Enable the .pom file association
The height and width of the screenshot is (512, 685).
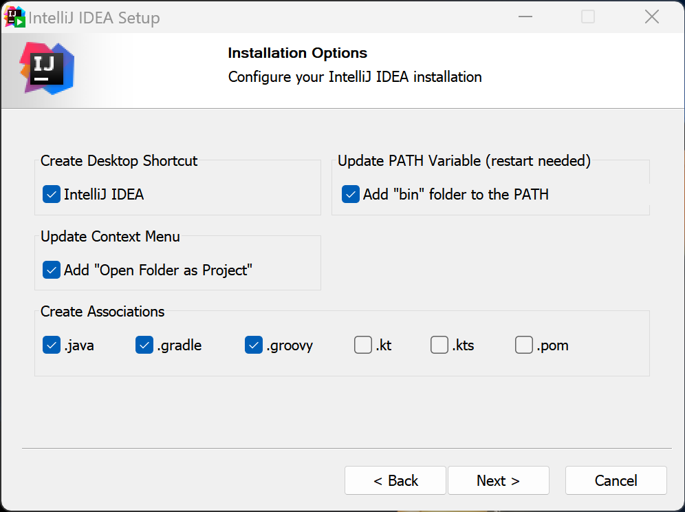(524, 345)
